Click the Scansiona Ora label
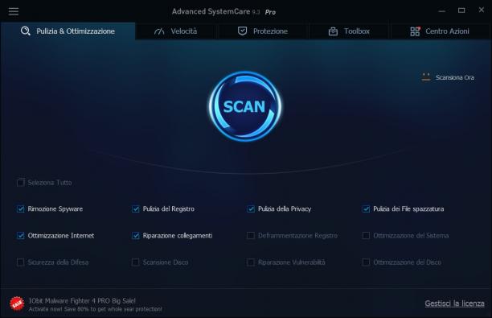Image resolution: width=492 pixels, height=318 pixels. click(x=455, y=77)
